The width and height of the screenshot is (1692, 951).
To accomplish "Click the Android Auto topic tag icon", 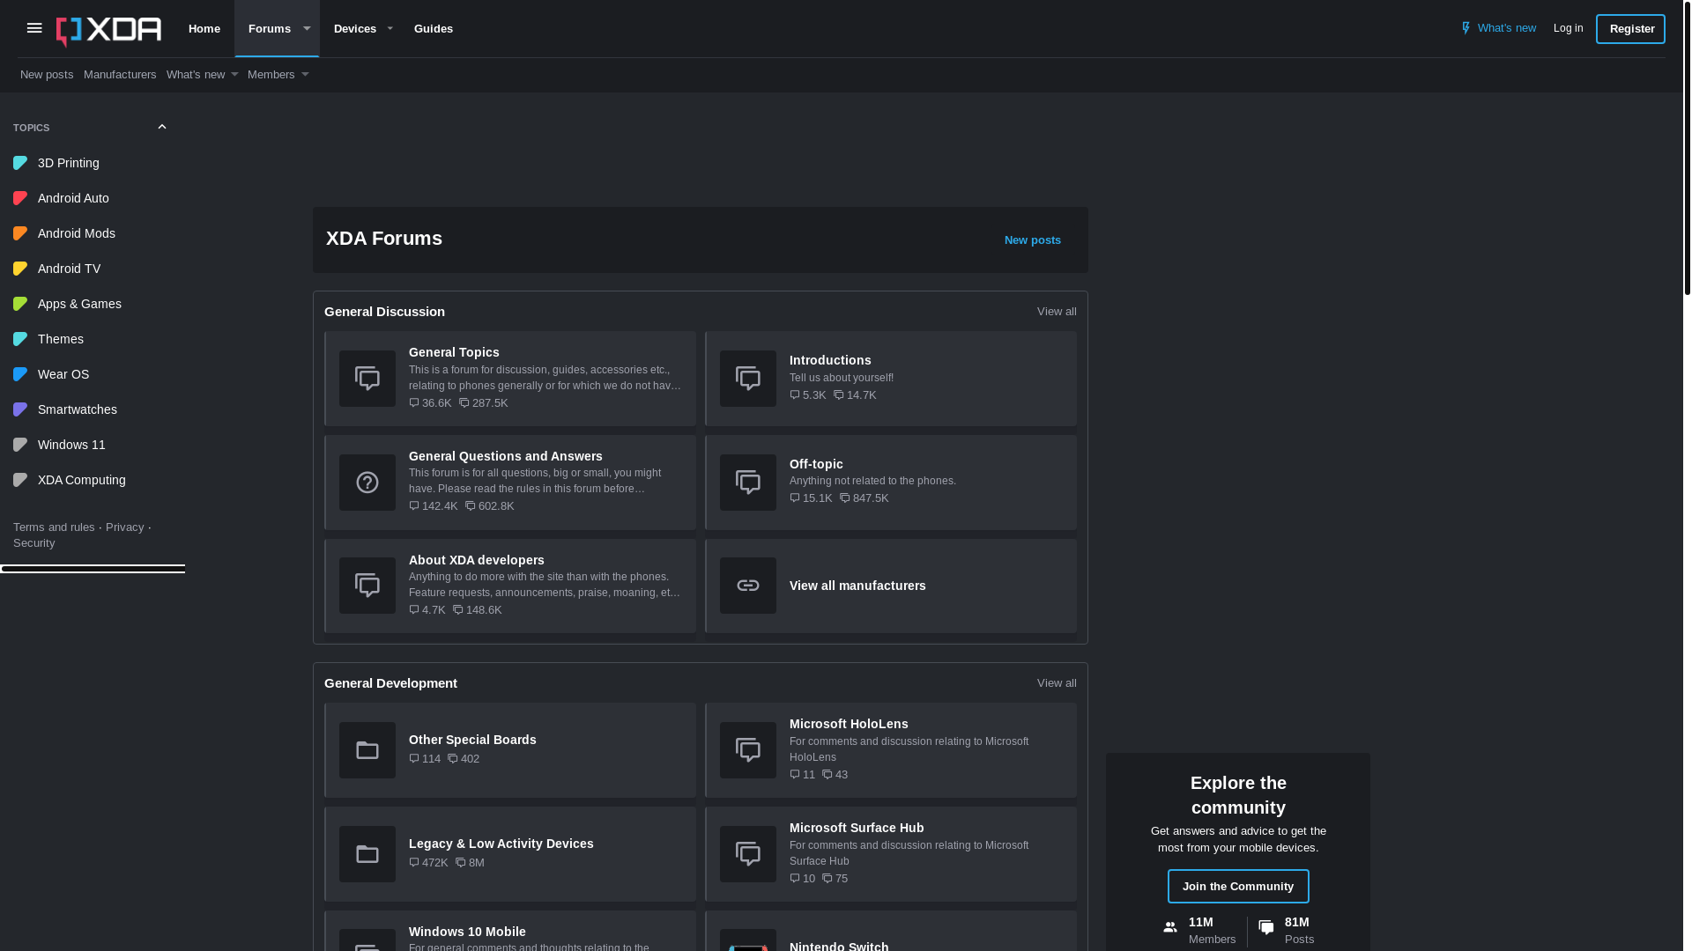I will (20, 198).
